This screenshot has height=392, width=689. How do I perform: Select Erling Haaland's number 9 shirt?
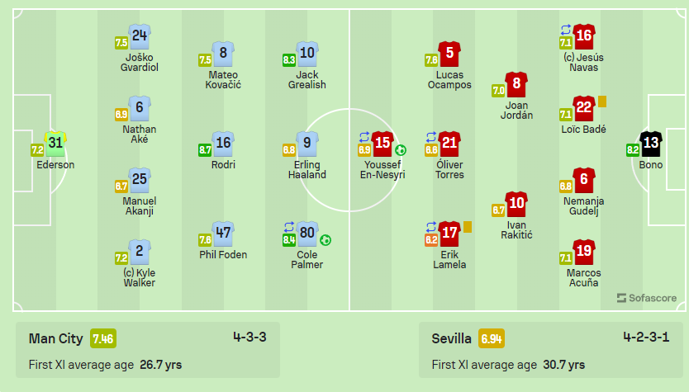(306, 144)
